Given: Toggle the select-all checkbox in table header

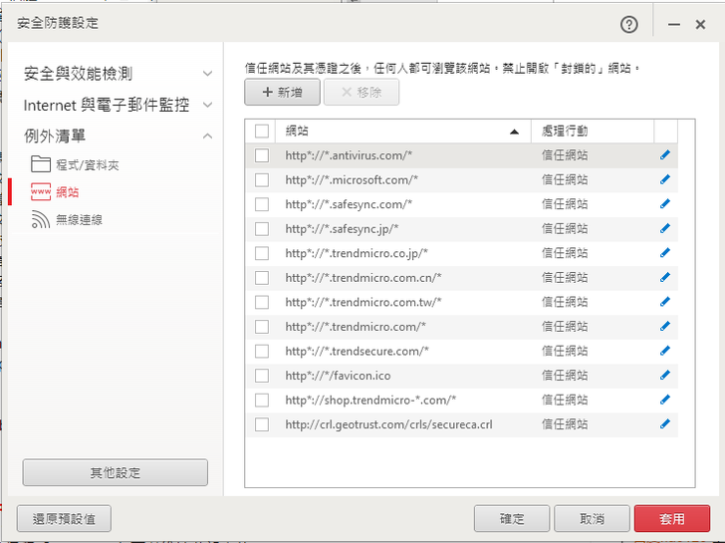Looking at the screenshot, I should [x=262, y=131].
